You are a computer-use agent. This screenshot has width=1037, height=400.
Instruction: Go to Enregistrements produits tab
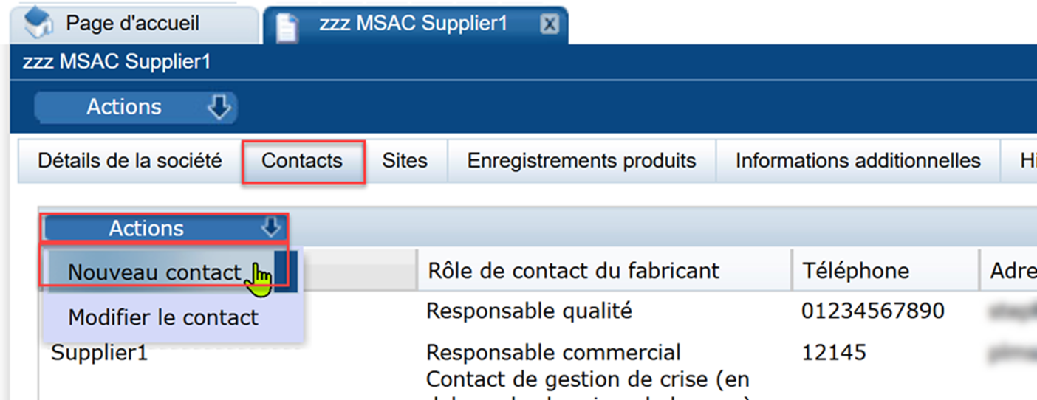pyautogui.click(x=582, y=161)
